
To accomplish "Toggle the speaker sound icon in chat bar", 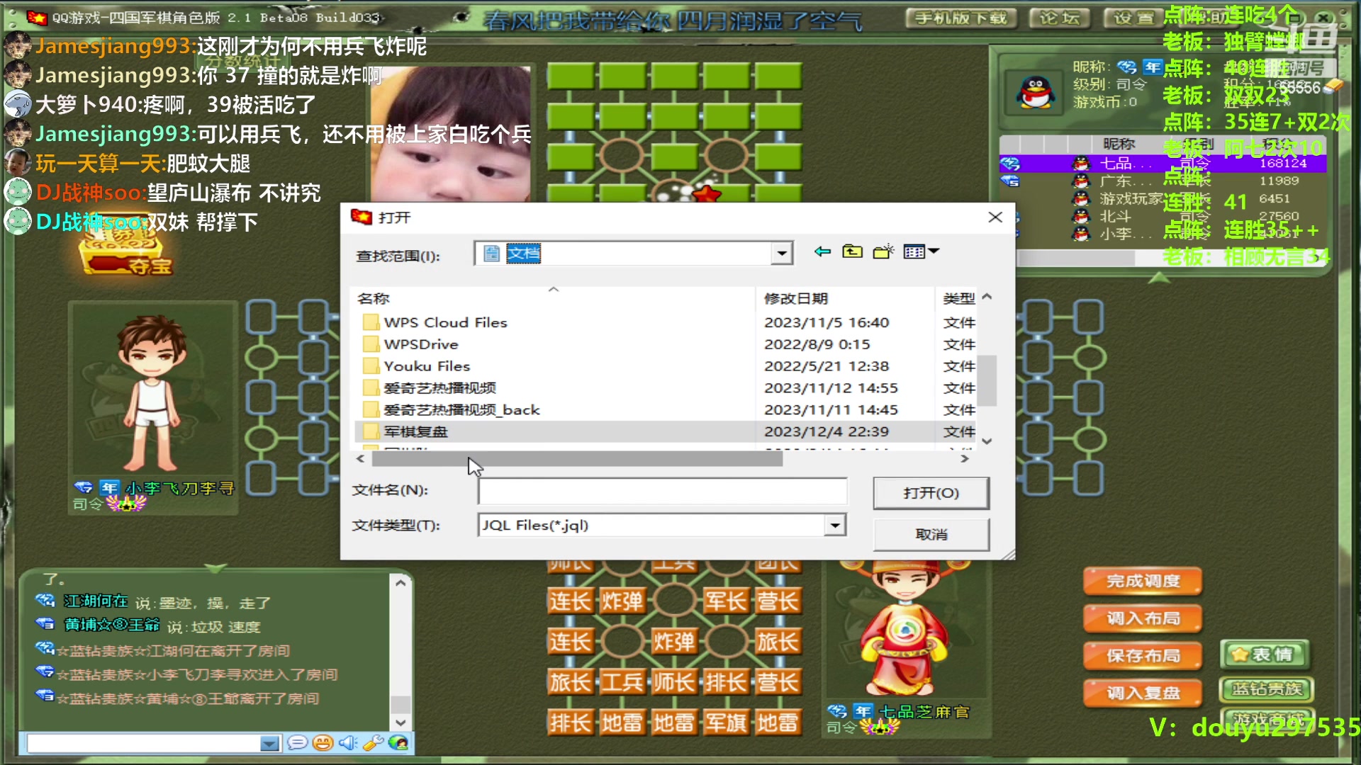I will [x=347, y=743].
